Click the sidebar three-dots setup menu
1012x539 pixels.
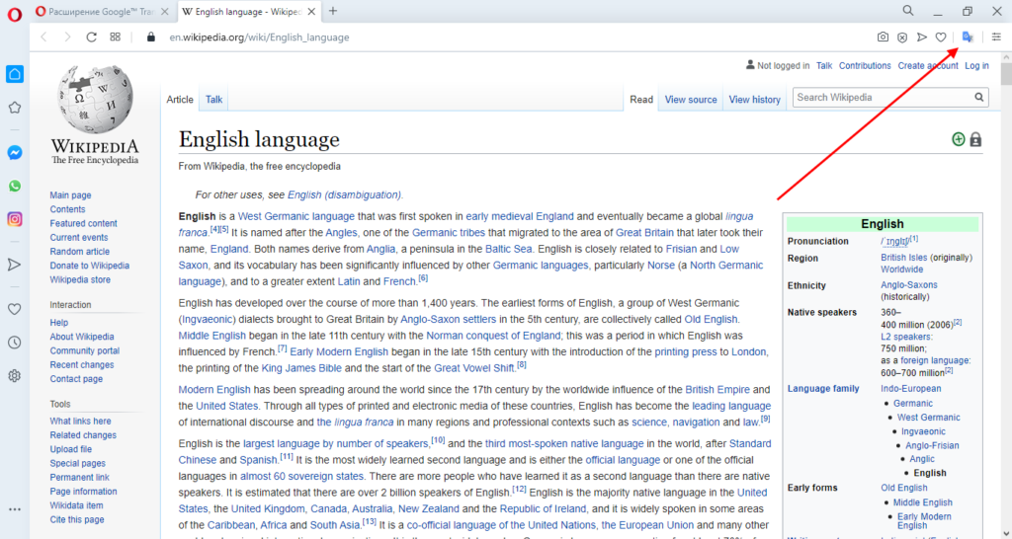click(x=15, y=509)
